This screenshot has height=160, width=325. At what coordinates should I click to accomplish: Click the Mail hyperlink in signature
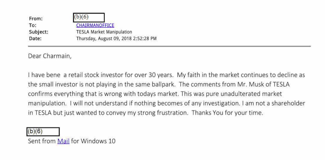click(63, 141)
